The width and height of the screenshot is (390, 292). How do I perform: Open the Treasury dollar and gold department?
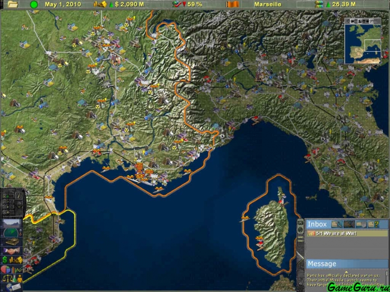(11, 260)
